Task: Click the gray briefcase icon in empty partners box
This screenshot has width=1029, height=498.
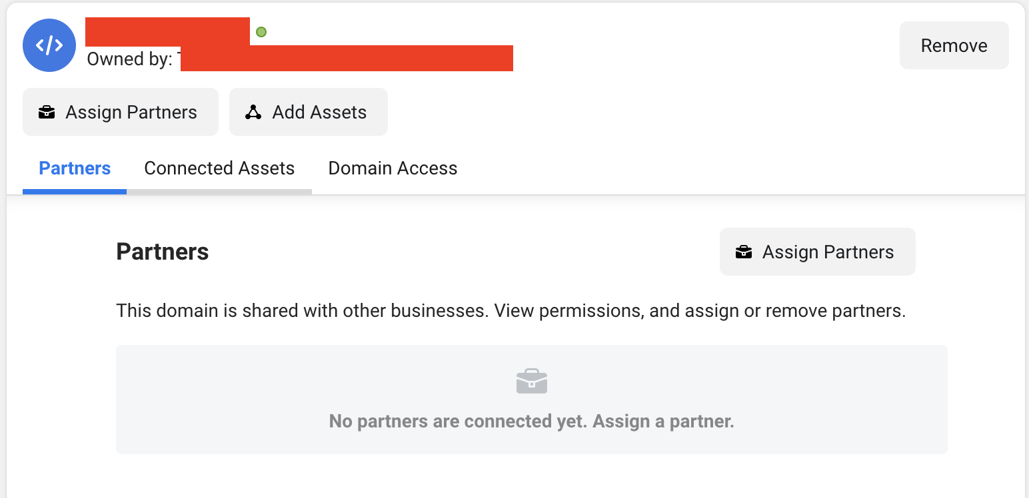Action: point(532,381)
